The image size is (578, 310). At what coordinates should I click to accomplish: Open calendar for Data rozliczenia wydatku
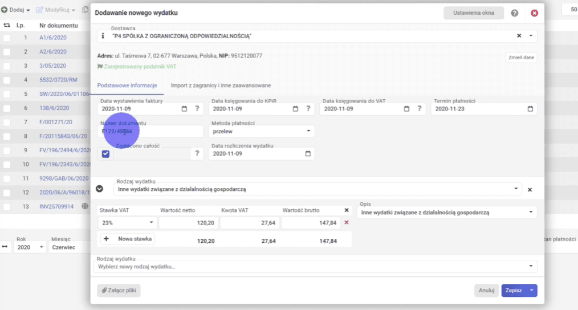[x=308, y=153]
